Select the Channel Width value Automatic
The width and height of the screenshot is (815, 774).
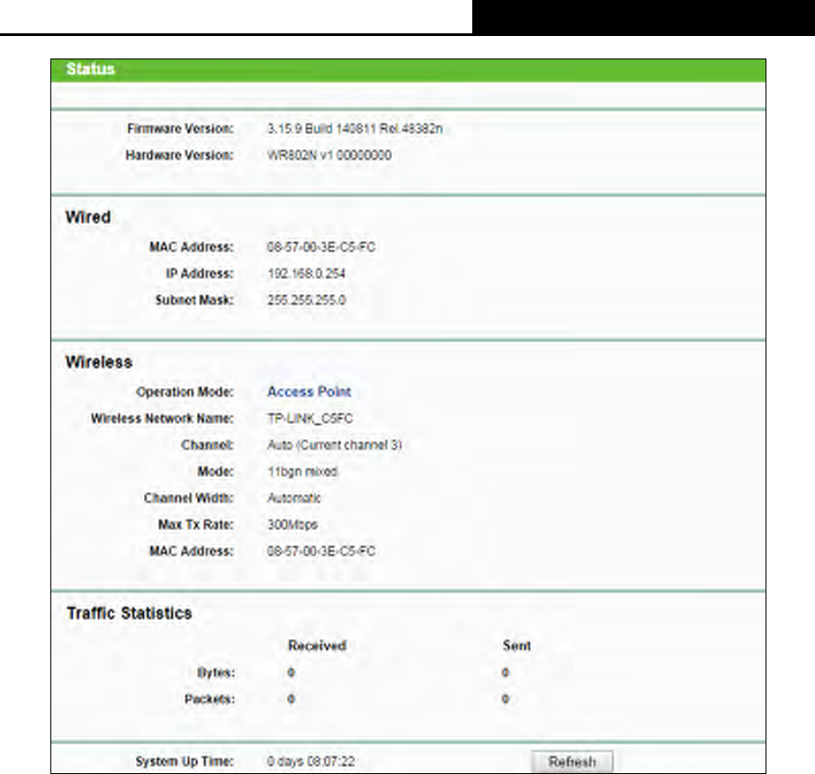[x=293, y=498]
